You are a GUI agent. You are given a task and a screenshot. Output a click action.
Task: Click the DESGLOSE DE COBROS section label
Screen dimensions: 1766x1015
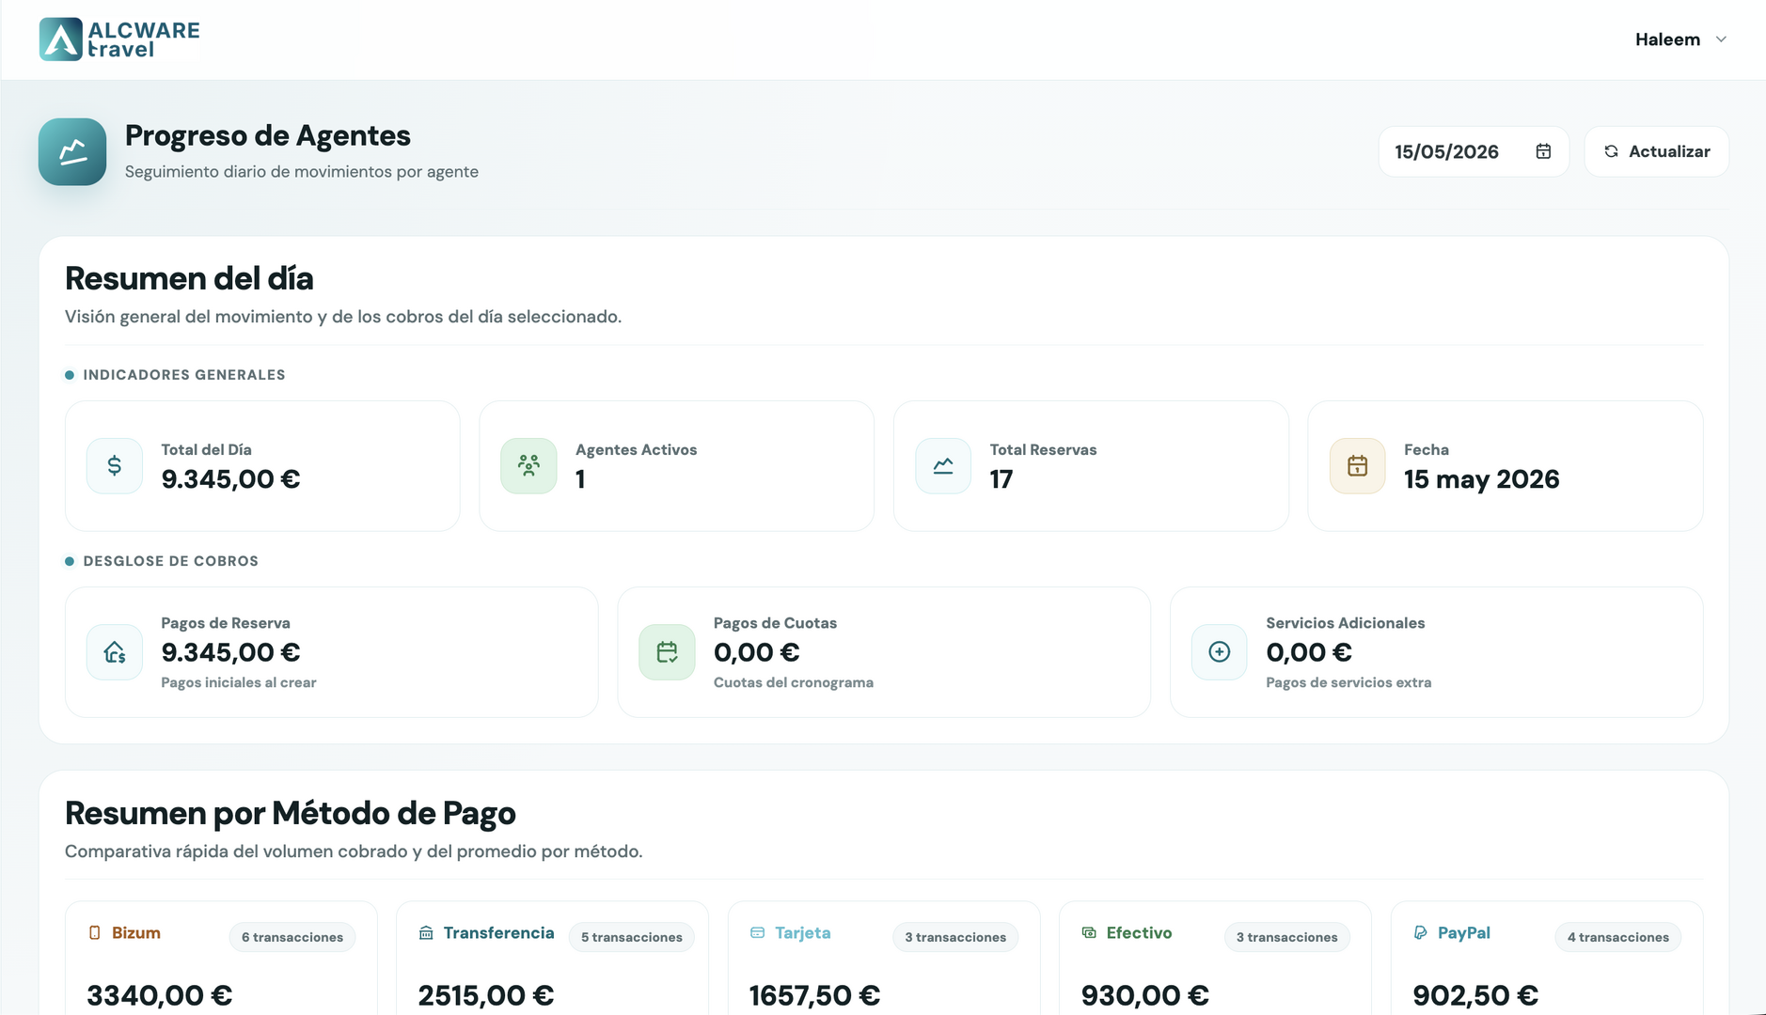(x=170, y=561)
